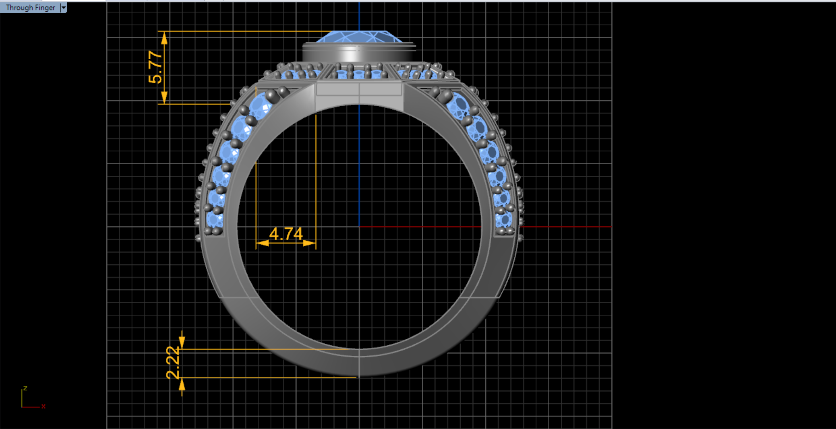Click the right arrowhead of the 4.74 dimension
The height and width of the screenshot is (429, 836).
point(309,243)
